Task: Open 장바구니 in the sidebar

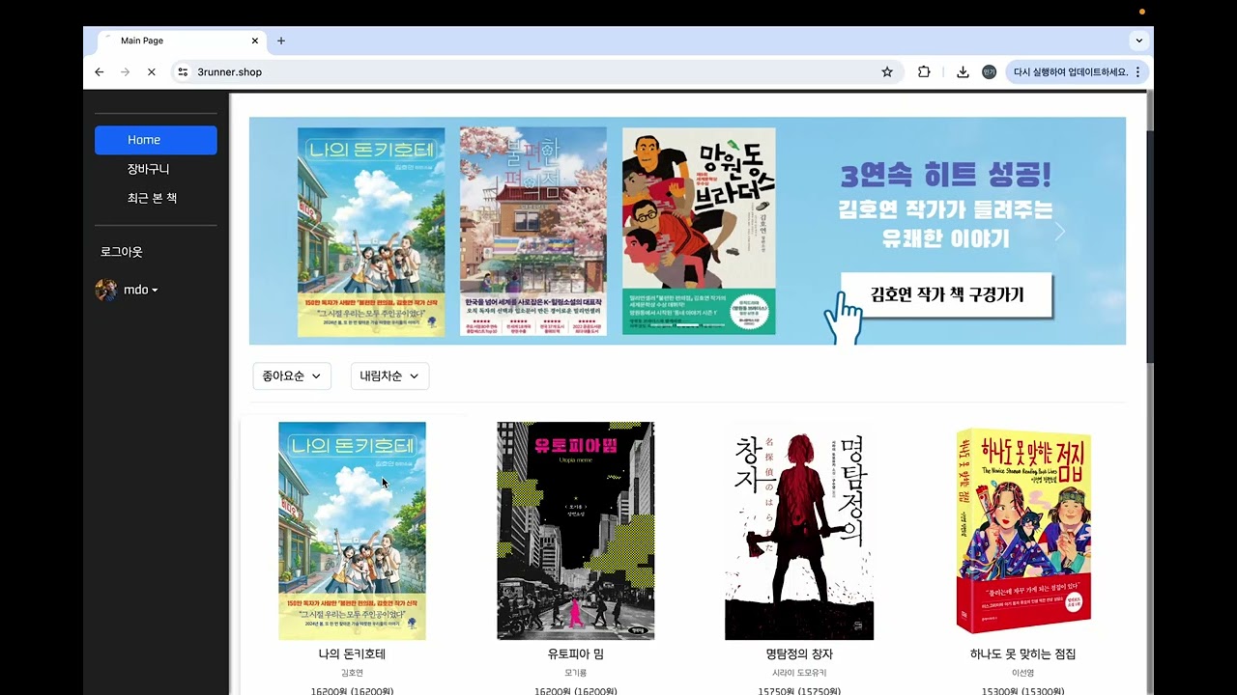Action: (x=149, y=169)
